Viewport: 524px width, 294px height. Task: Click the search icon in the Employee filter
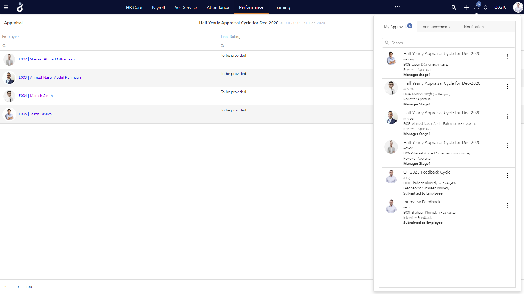coord(4,46)
